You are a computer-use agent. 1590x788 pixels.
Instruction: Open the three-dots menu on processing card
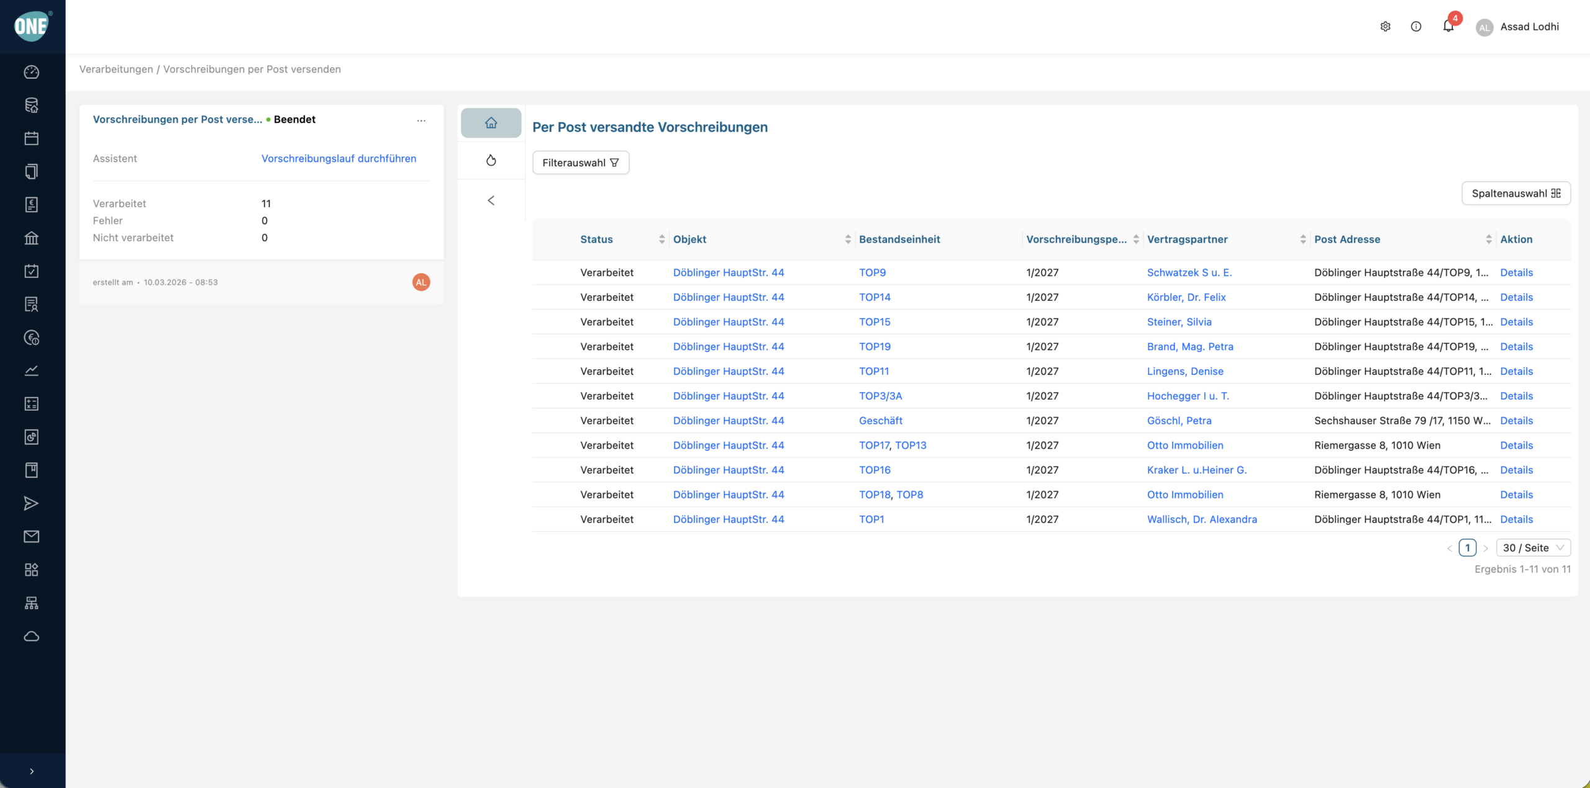coord(421,120)
